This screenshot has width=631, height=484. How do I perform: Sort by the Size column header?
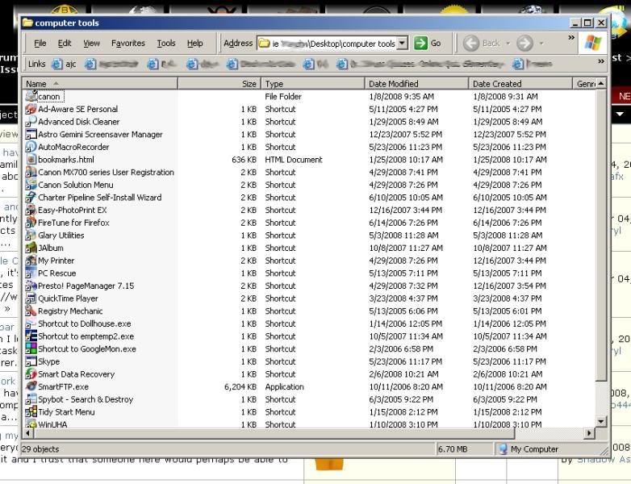(x=219, y=84)
